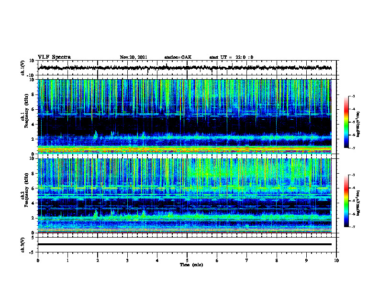Screen dimensions: 379x292
Task: Click the "5" tick on the Time axis
Action: (187, 261)
